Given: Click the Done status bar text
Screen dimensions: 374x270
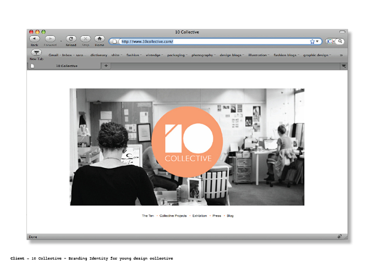Looking at the screenshot, I should [33, 237].
